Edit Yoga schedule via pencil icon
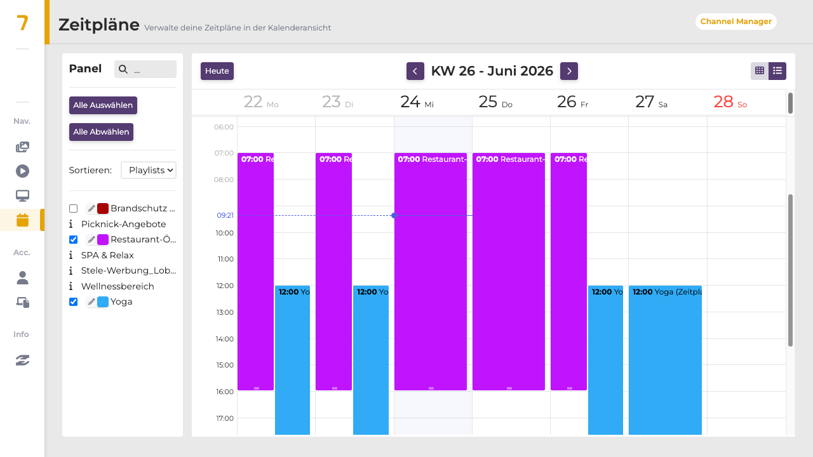 [91, 302]
